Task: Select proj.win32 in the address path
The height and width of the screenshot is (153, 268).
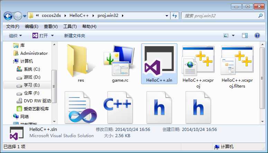Action: (108, 16)
